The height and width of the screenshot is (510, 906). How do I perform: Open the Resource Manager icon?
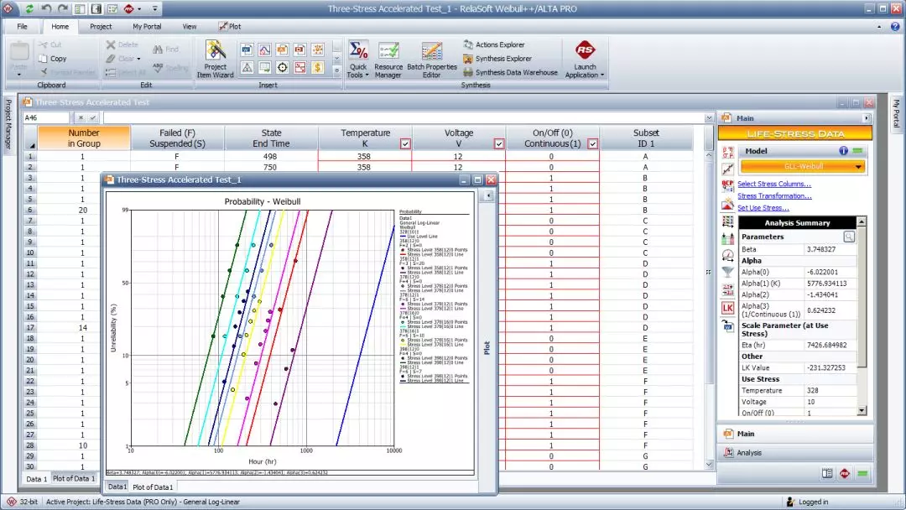[388, 51]
